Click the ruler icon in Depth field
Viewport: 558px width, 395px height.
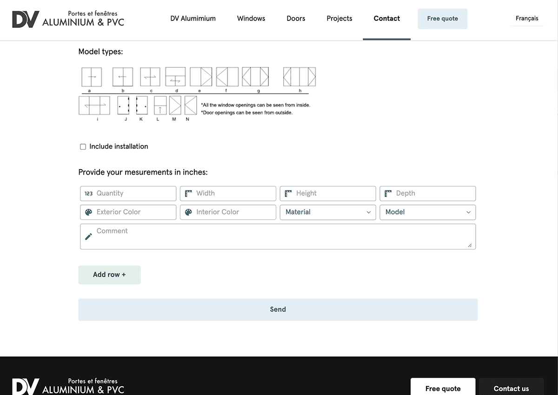pyautogui.click(x=388, y=193)
